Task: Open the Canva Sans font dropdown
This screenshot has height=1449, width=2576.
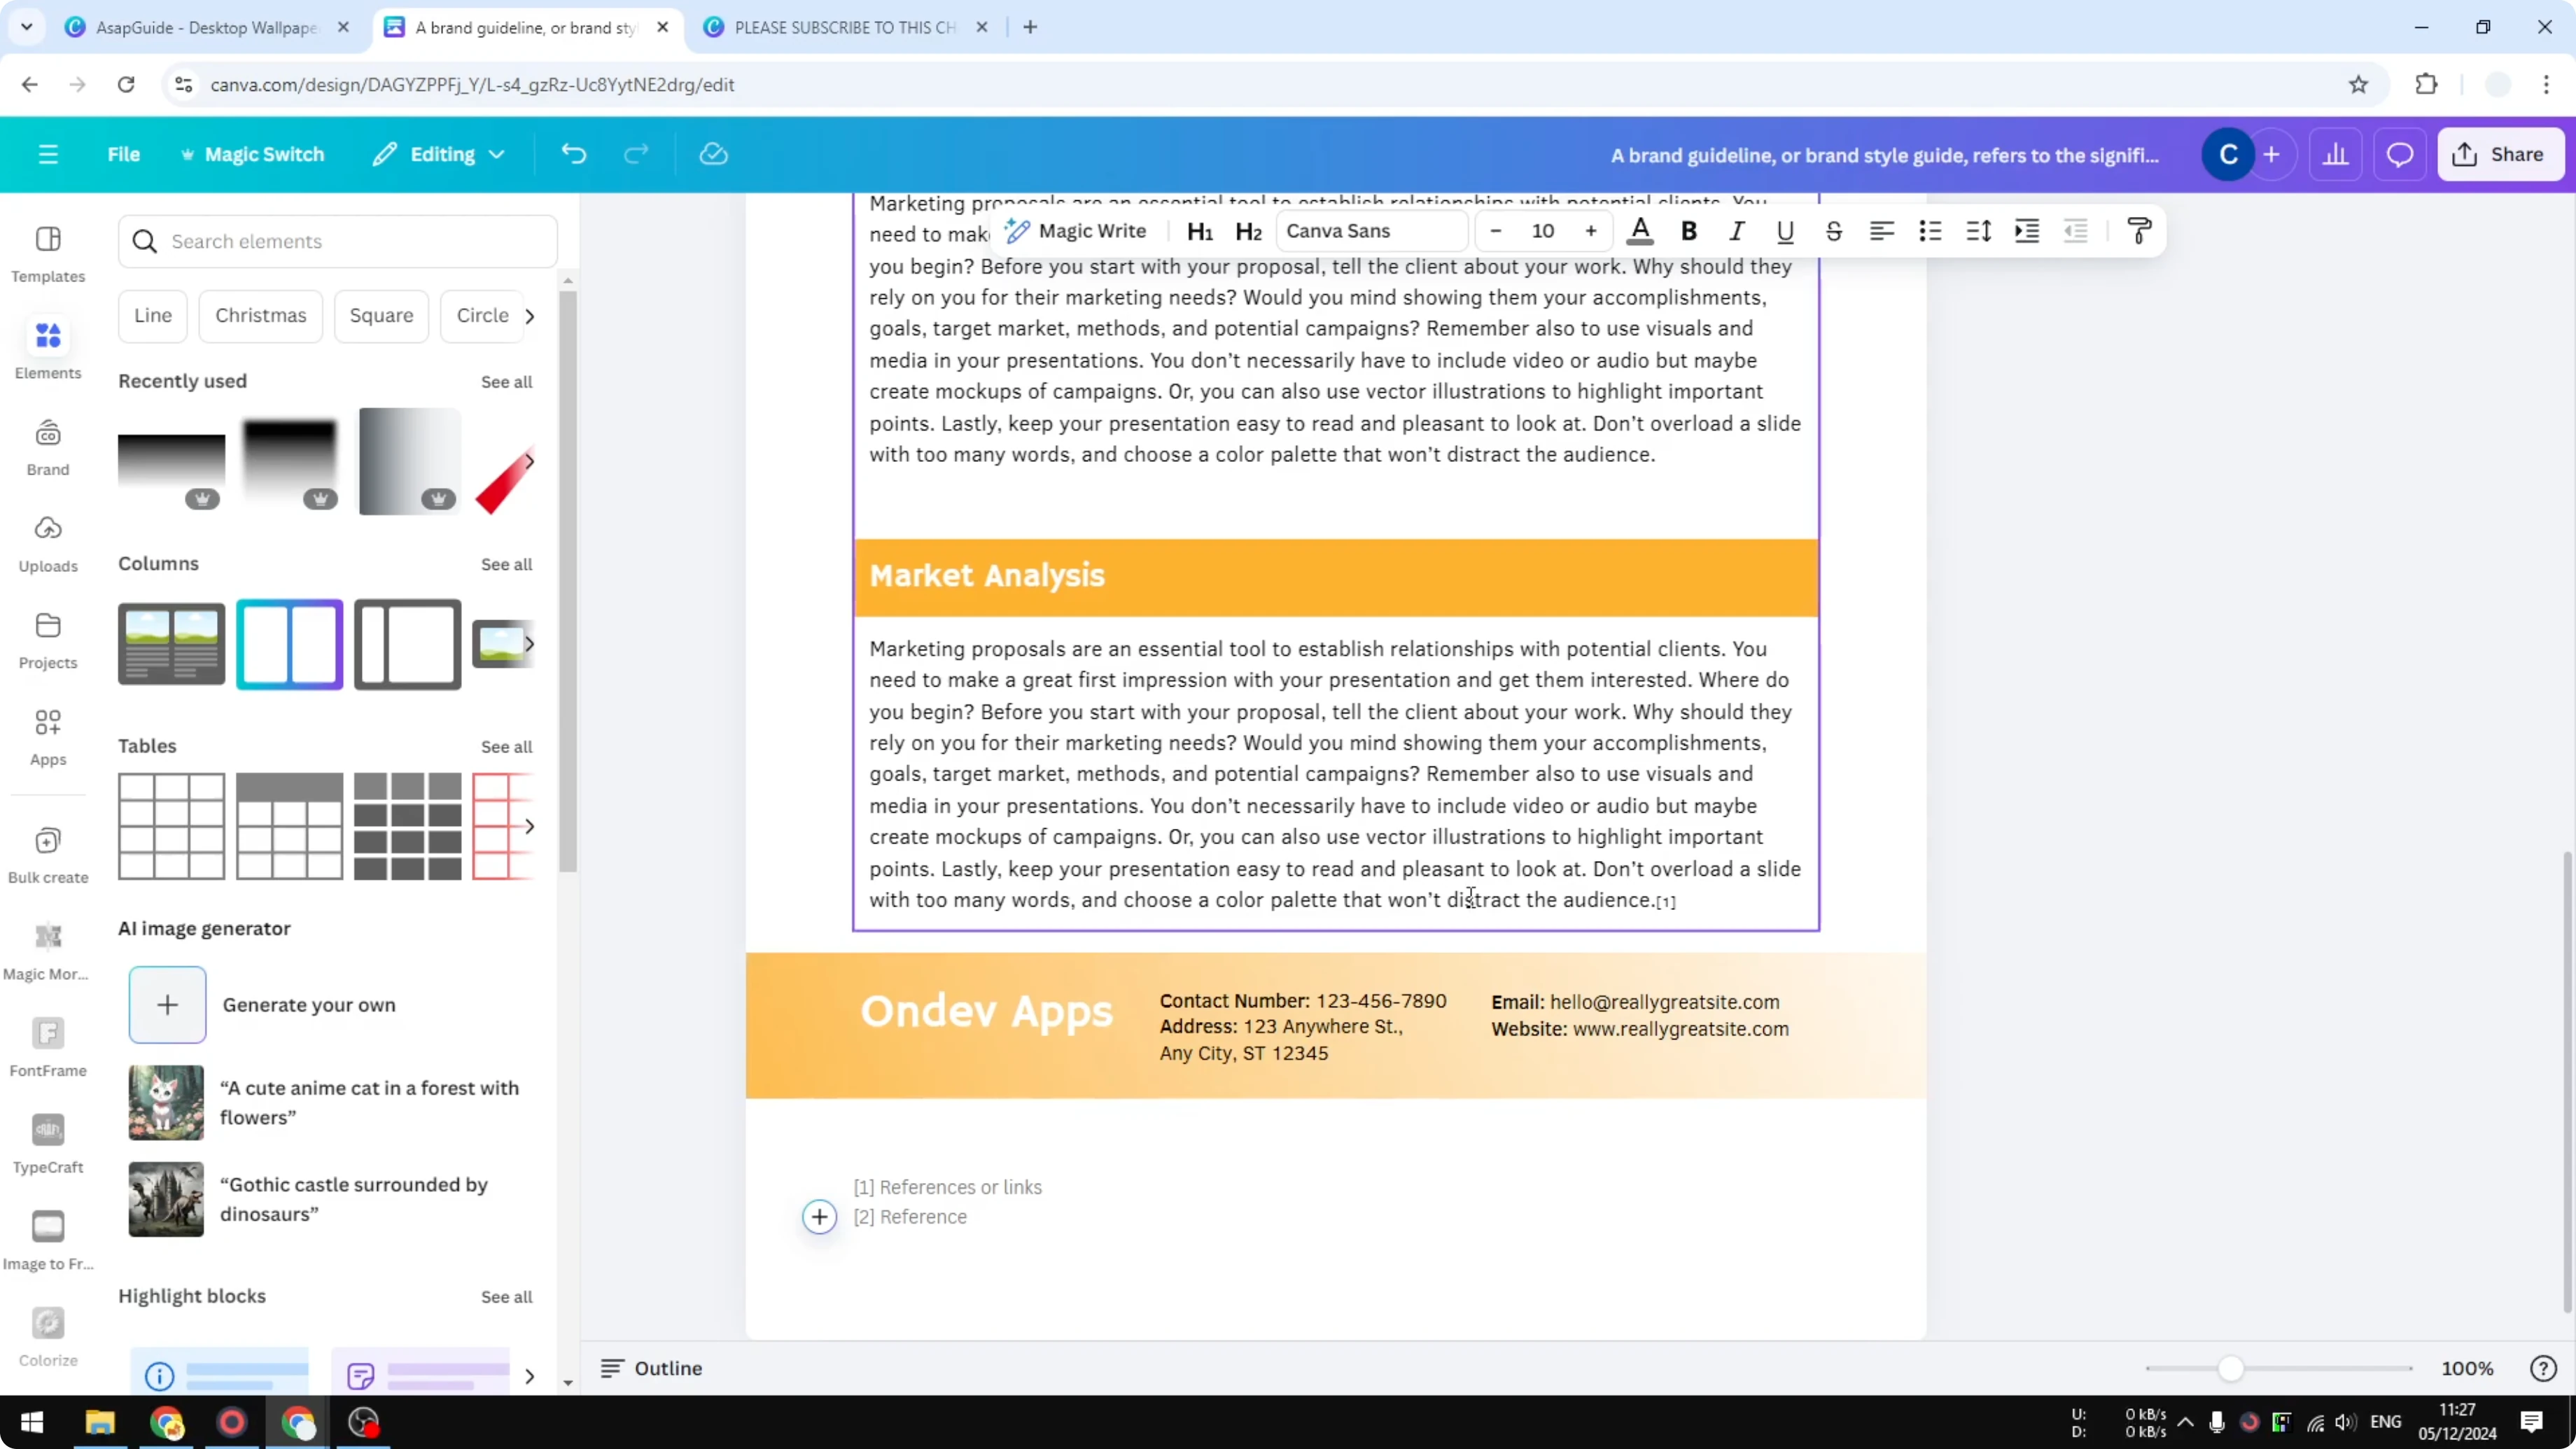Action: pos(1371,230)
